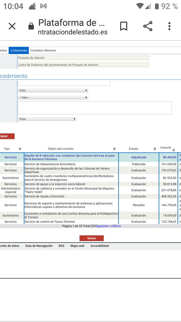Screen dimensions: 181x322
Task: Open RSS footer link
Action: click(61, 246)
